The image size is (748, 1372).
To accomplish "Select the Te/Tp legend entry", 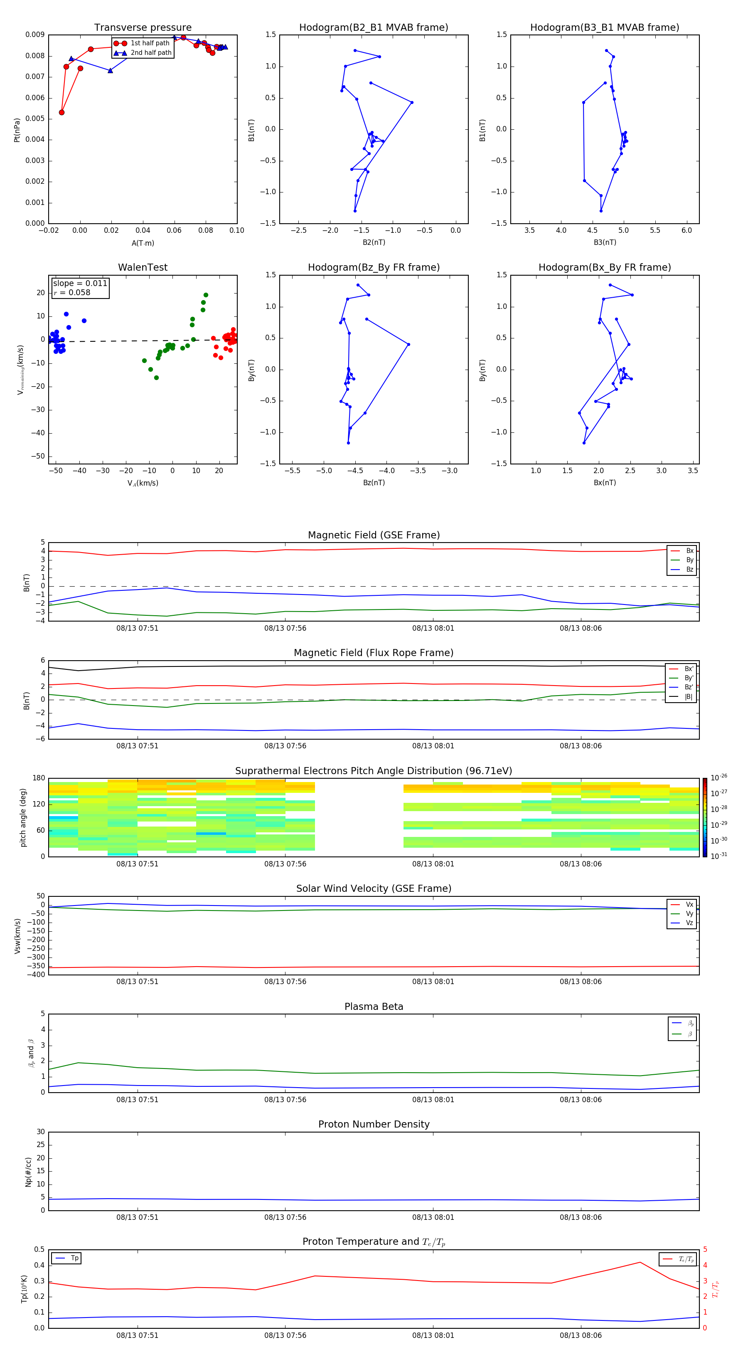I will coord(678,1259).
